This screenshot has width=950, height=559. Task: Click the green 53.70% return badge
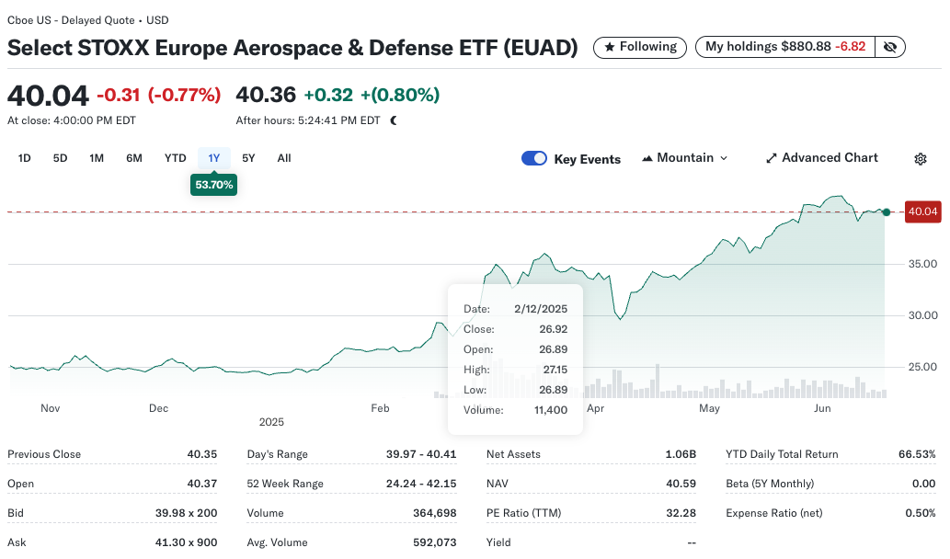click(213, 184)
